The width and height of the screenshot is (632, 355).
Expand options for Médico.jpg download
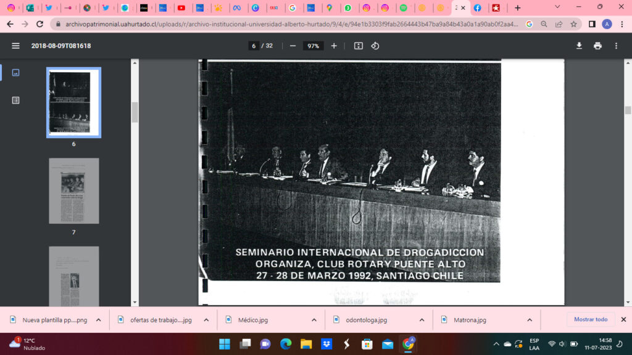pyautogui.click(x=314, y=320)
